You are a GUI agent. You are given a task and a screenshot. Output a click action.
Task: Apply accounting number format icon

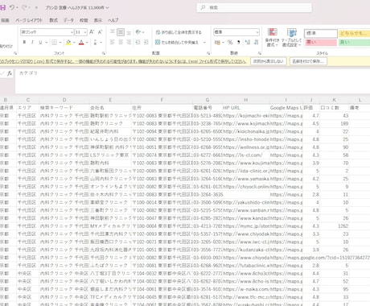(x=217, y=42)
